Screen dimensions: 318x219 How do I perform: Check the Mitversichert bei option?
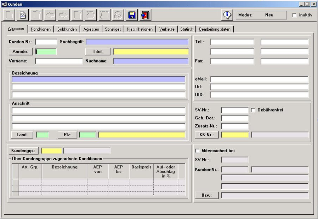197,151
